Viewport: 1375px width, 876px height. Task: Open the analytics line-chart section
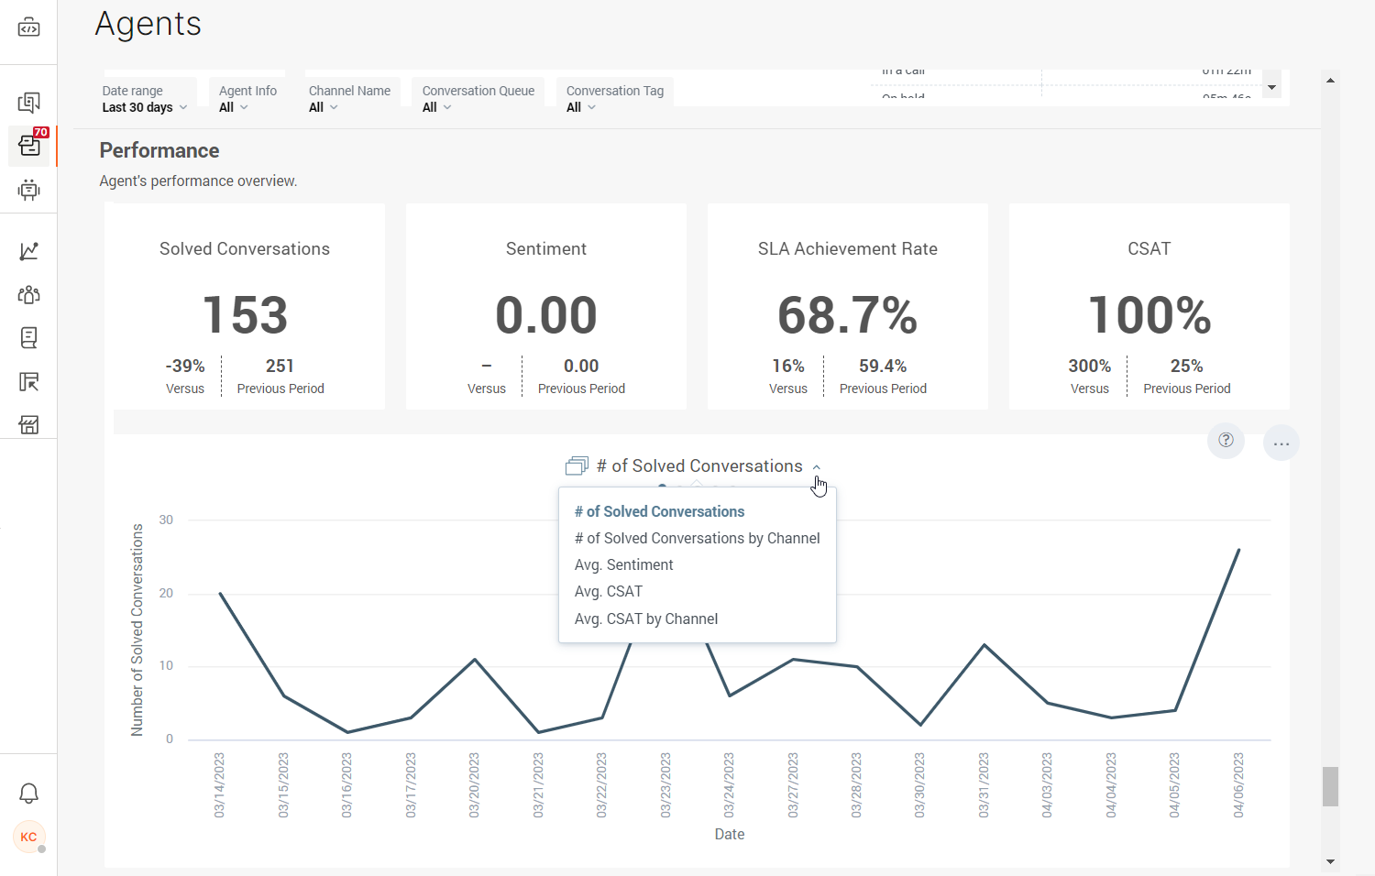[x=28, y=250]
